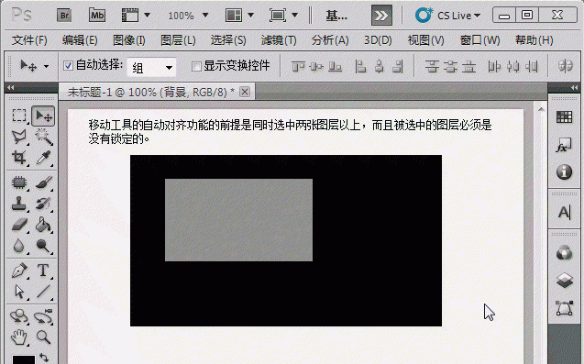Select the 3D Rotate tool
This screenshot has height=364, width=584.
click(19, 316)
